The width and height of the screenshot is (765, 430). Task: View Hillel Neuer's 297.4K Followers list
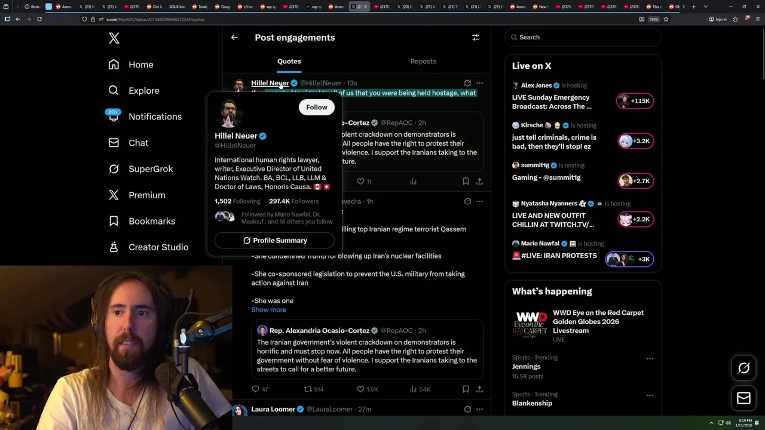(293, 201)
